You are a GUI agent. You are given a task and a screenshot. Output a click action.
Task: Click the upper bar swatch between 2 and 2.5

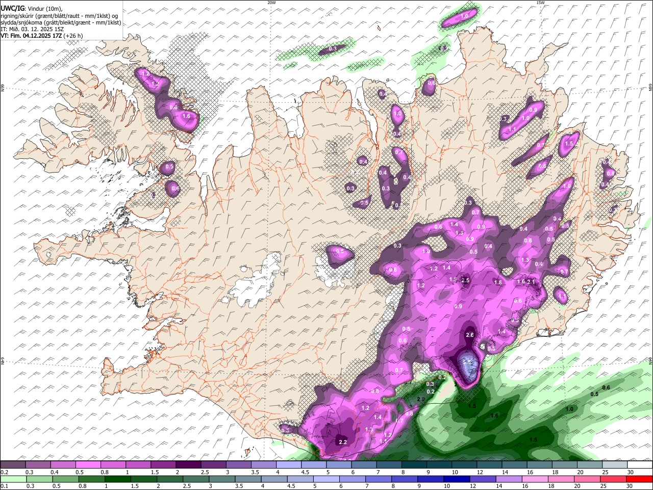point(188,464)
